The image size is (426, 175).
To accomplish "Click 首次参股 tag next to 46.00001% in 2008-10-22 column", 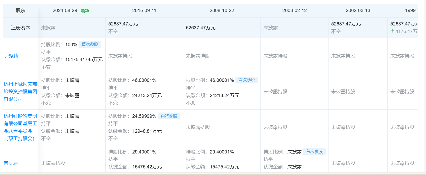I will pyautogui.click(x=247, y=80).
